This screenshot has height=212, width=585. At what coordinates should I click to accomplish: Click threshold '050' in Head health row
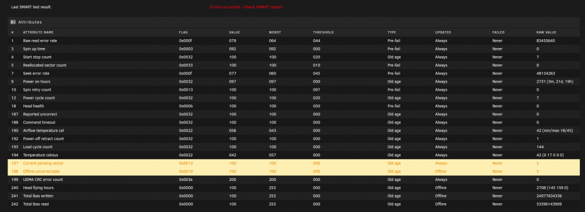pos(316,106)
